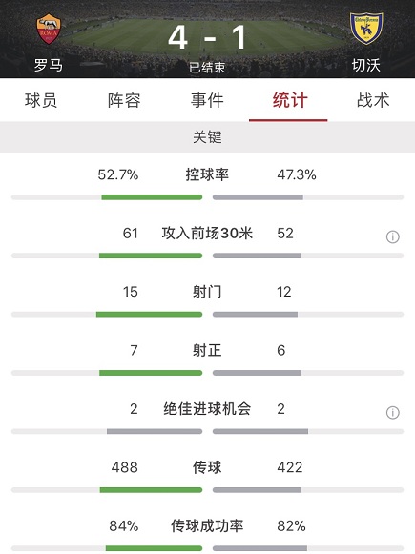415x554 pixels.
Task: Switch to the 球员 tab
Action: (41, 100)
